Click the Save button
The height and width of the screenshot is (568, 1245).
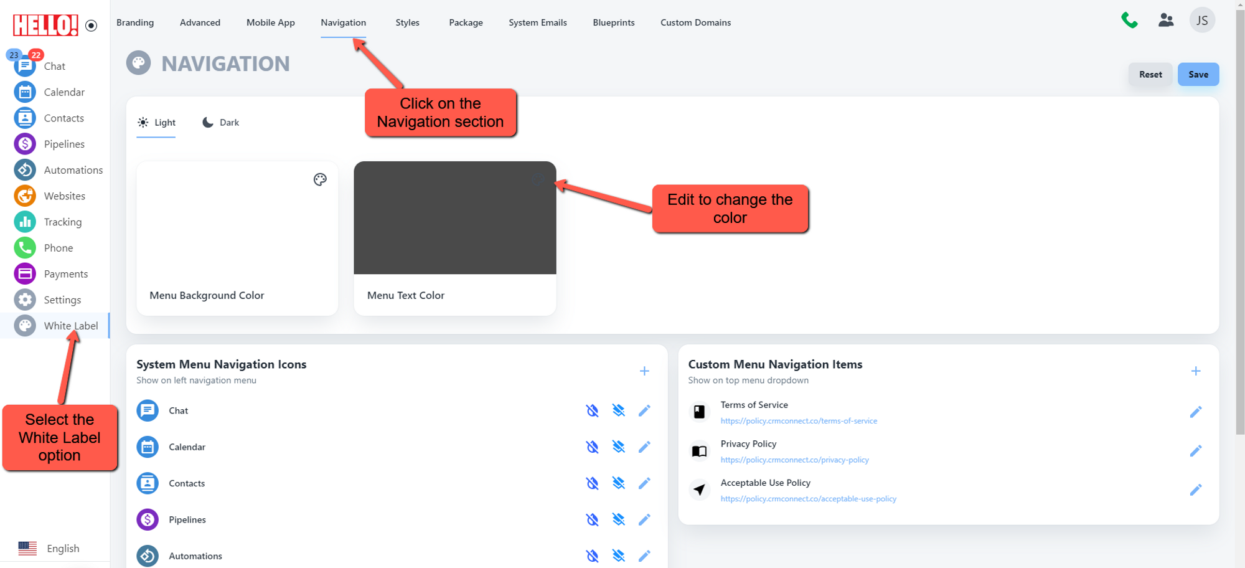pyautogui.click(x=1198, y=74)
